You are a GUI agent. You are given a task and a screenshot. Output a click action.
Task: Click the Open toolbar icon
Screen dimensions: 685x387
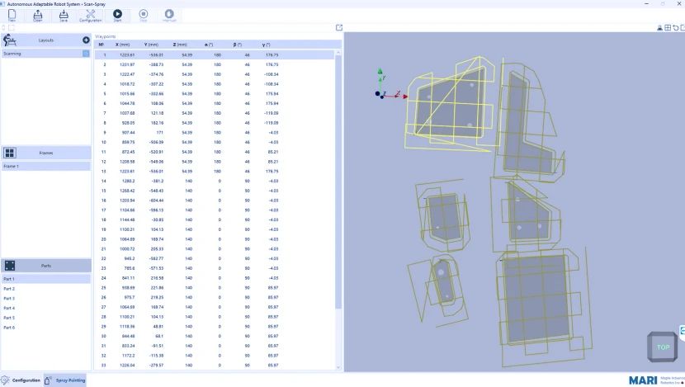pos(38,15)
